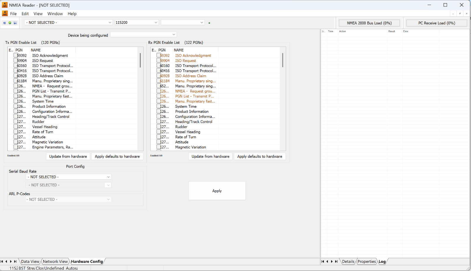
Task: Click the Rx PGN list vertical scrollbar
Action: point(283,60)
